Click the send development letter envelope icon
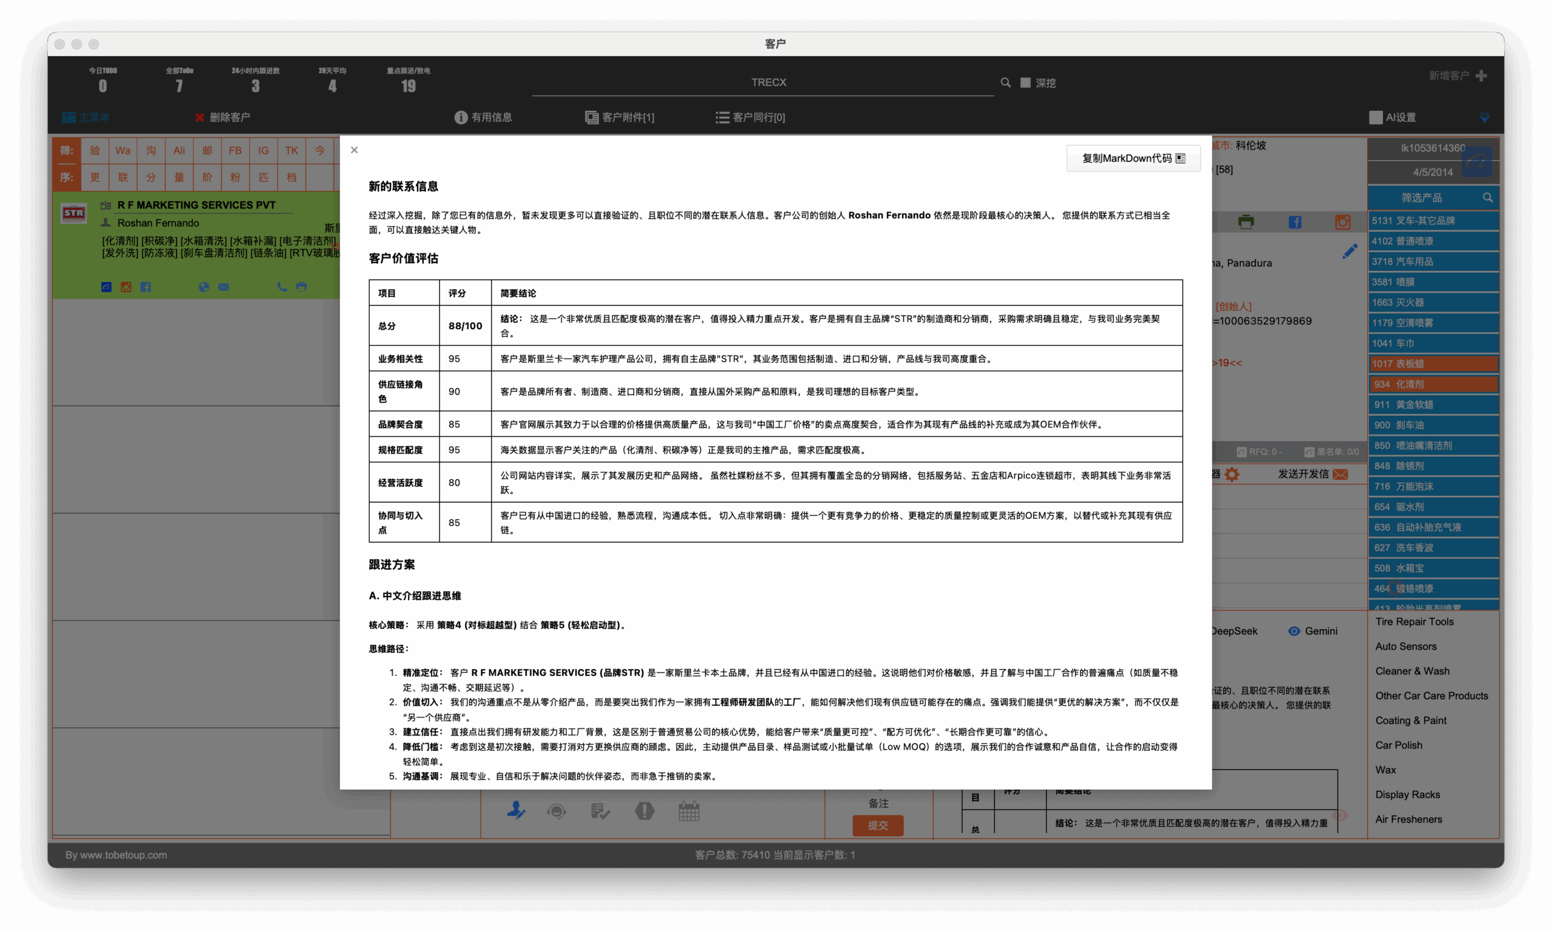This screenshot has height=931, width=1552. pyautogui.click(x=1340, y=474)
